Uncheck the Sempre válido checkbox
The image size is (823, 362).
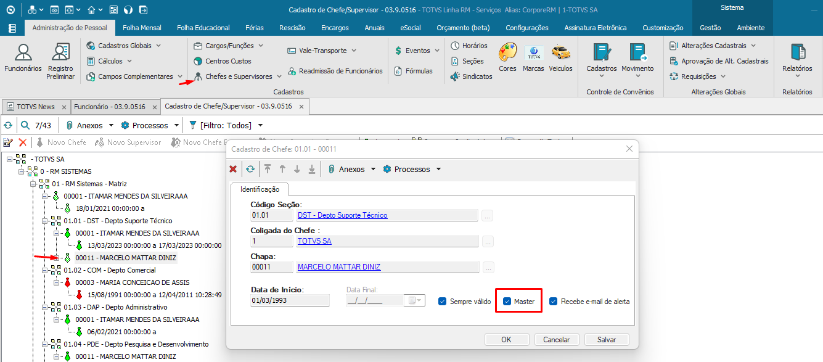442,302
